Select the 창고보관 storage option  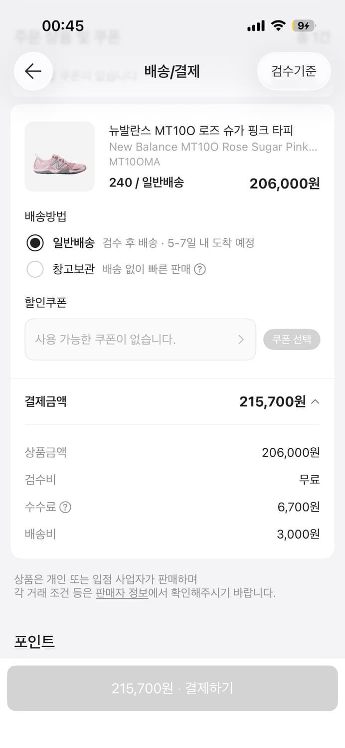[35, 269]
